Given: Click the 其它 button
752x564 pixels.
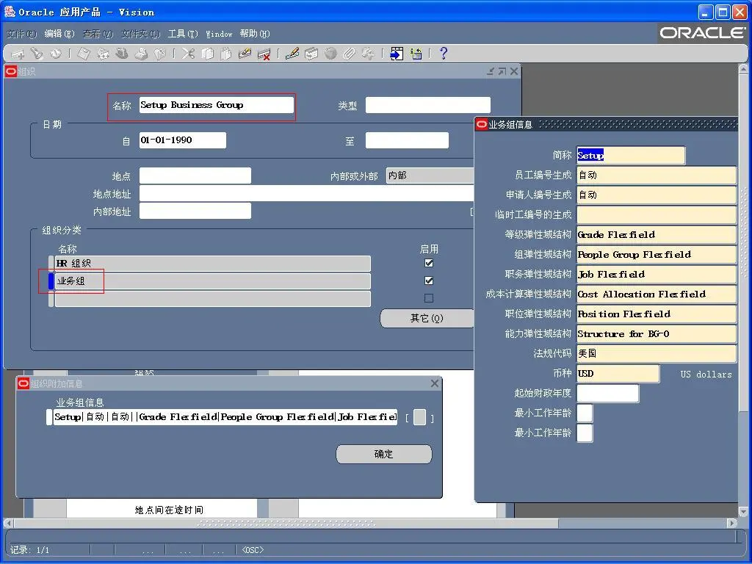Looking at the screenshot, I should [x=427, y=318].
